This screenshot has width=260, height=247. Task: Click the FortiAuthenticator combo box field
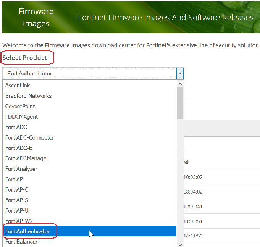(x=90, y=73)
